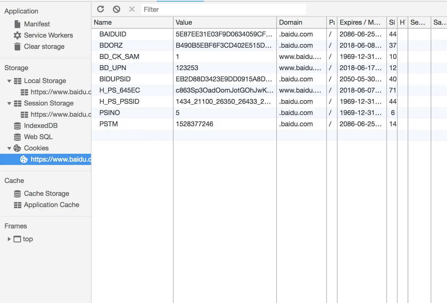Sort cookies by Name column header
The image size is (447, 303).
pyautogui.click(x=132, y=22)
